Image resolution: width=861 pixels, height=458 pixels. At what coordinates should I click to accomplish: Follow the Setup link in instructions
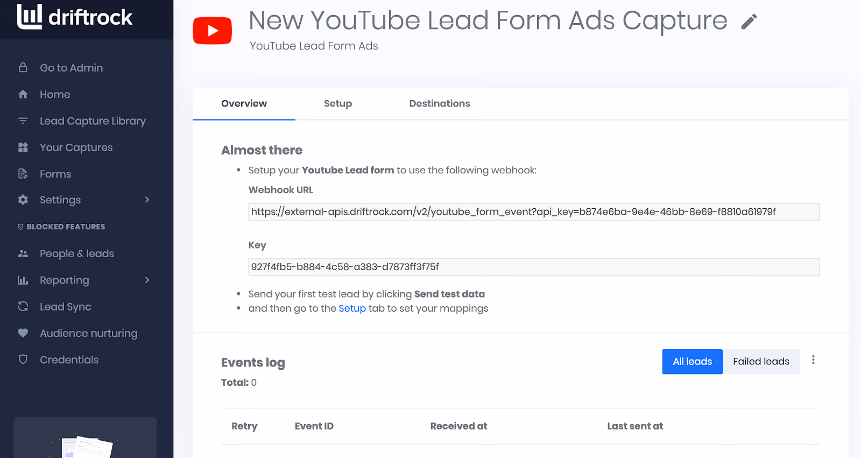point(352,308)
